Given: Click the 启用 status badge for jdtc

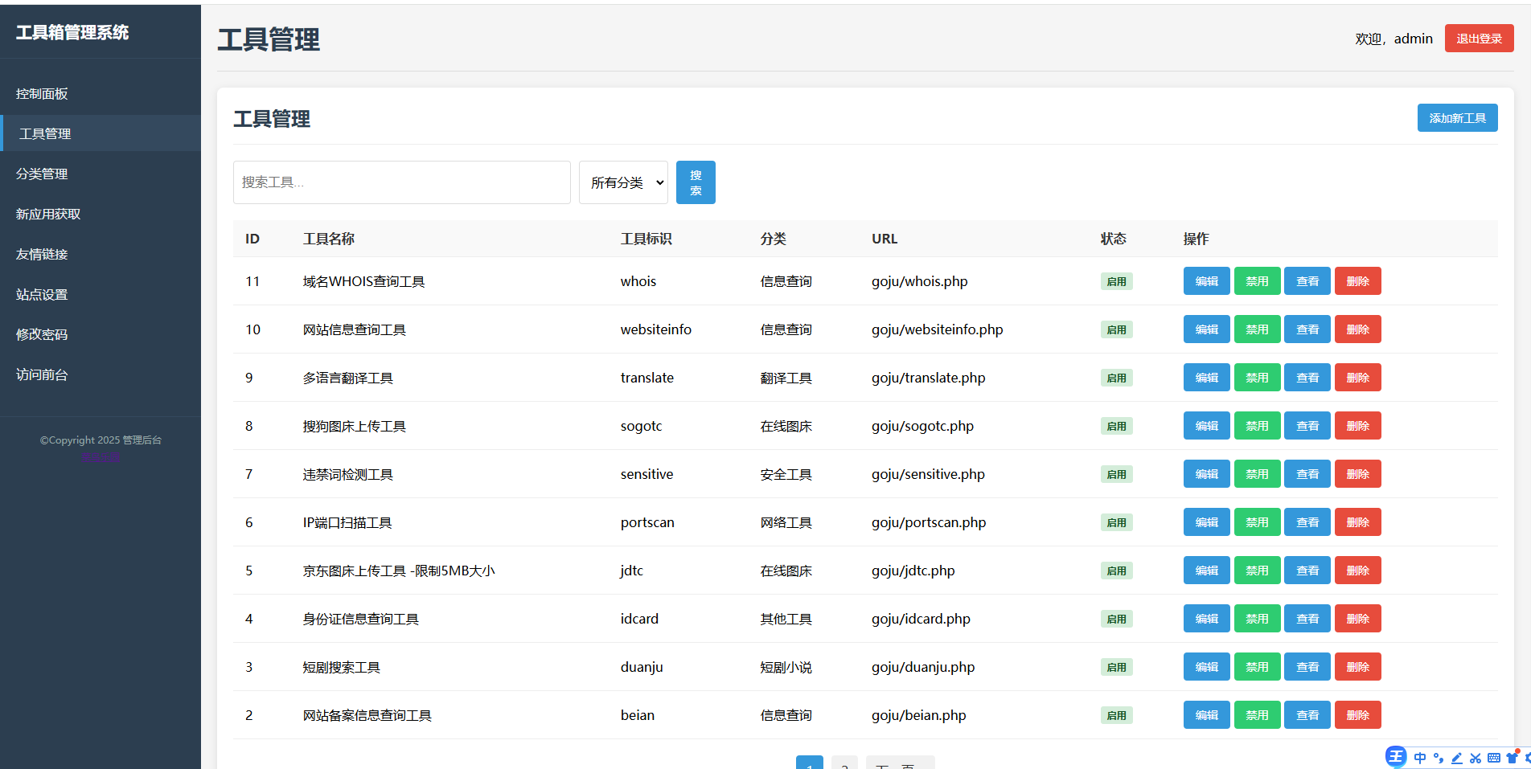Looking at the screenshot, I should (x=1116, y=570).
